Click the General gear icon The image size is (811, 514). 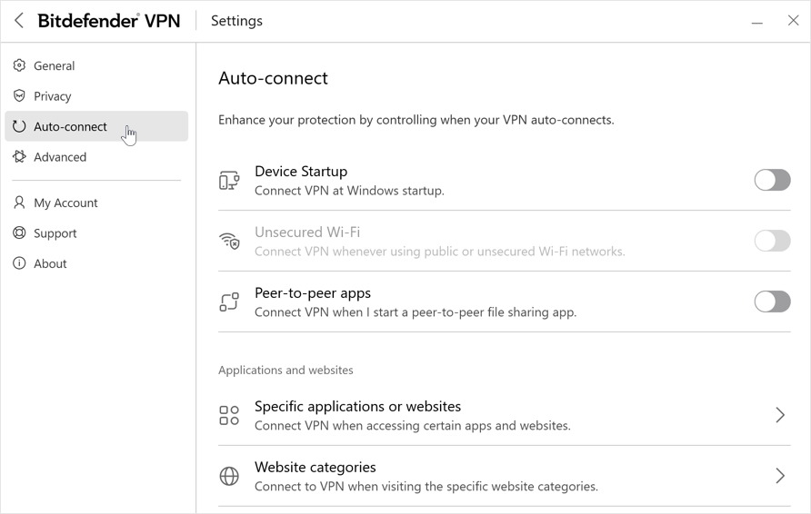pyautogui.click(x=19, y=65)
